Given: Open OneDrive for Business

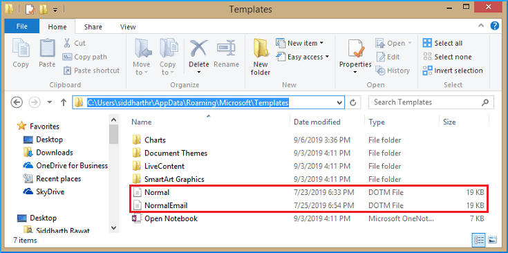Looking at the screenshot, I should [66, 165].
